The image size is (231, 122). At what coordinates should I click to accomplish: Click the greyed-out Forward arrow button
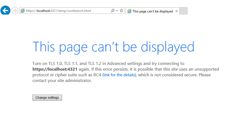(15, 11)
